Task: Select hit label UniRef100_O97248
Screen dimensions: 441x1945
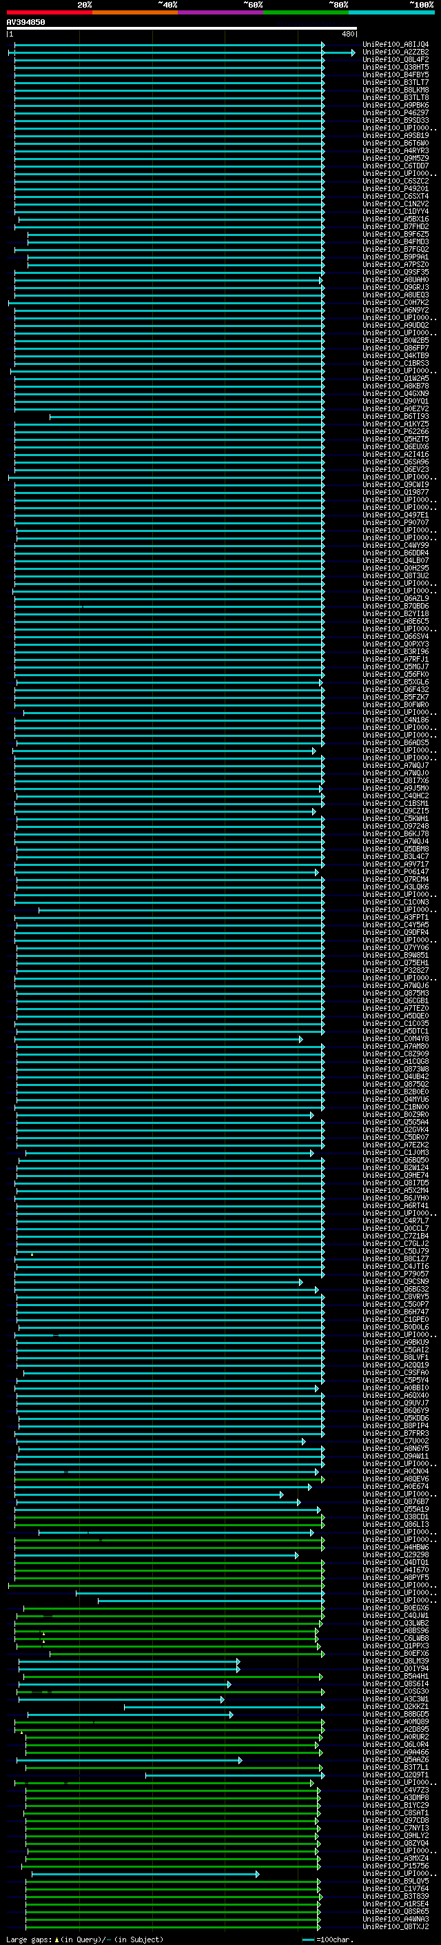Action: tap(396, 826)
